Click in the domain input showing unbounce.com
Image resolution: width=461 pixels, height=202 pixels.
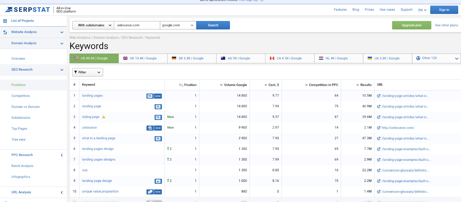click(137, 25)
